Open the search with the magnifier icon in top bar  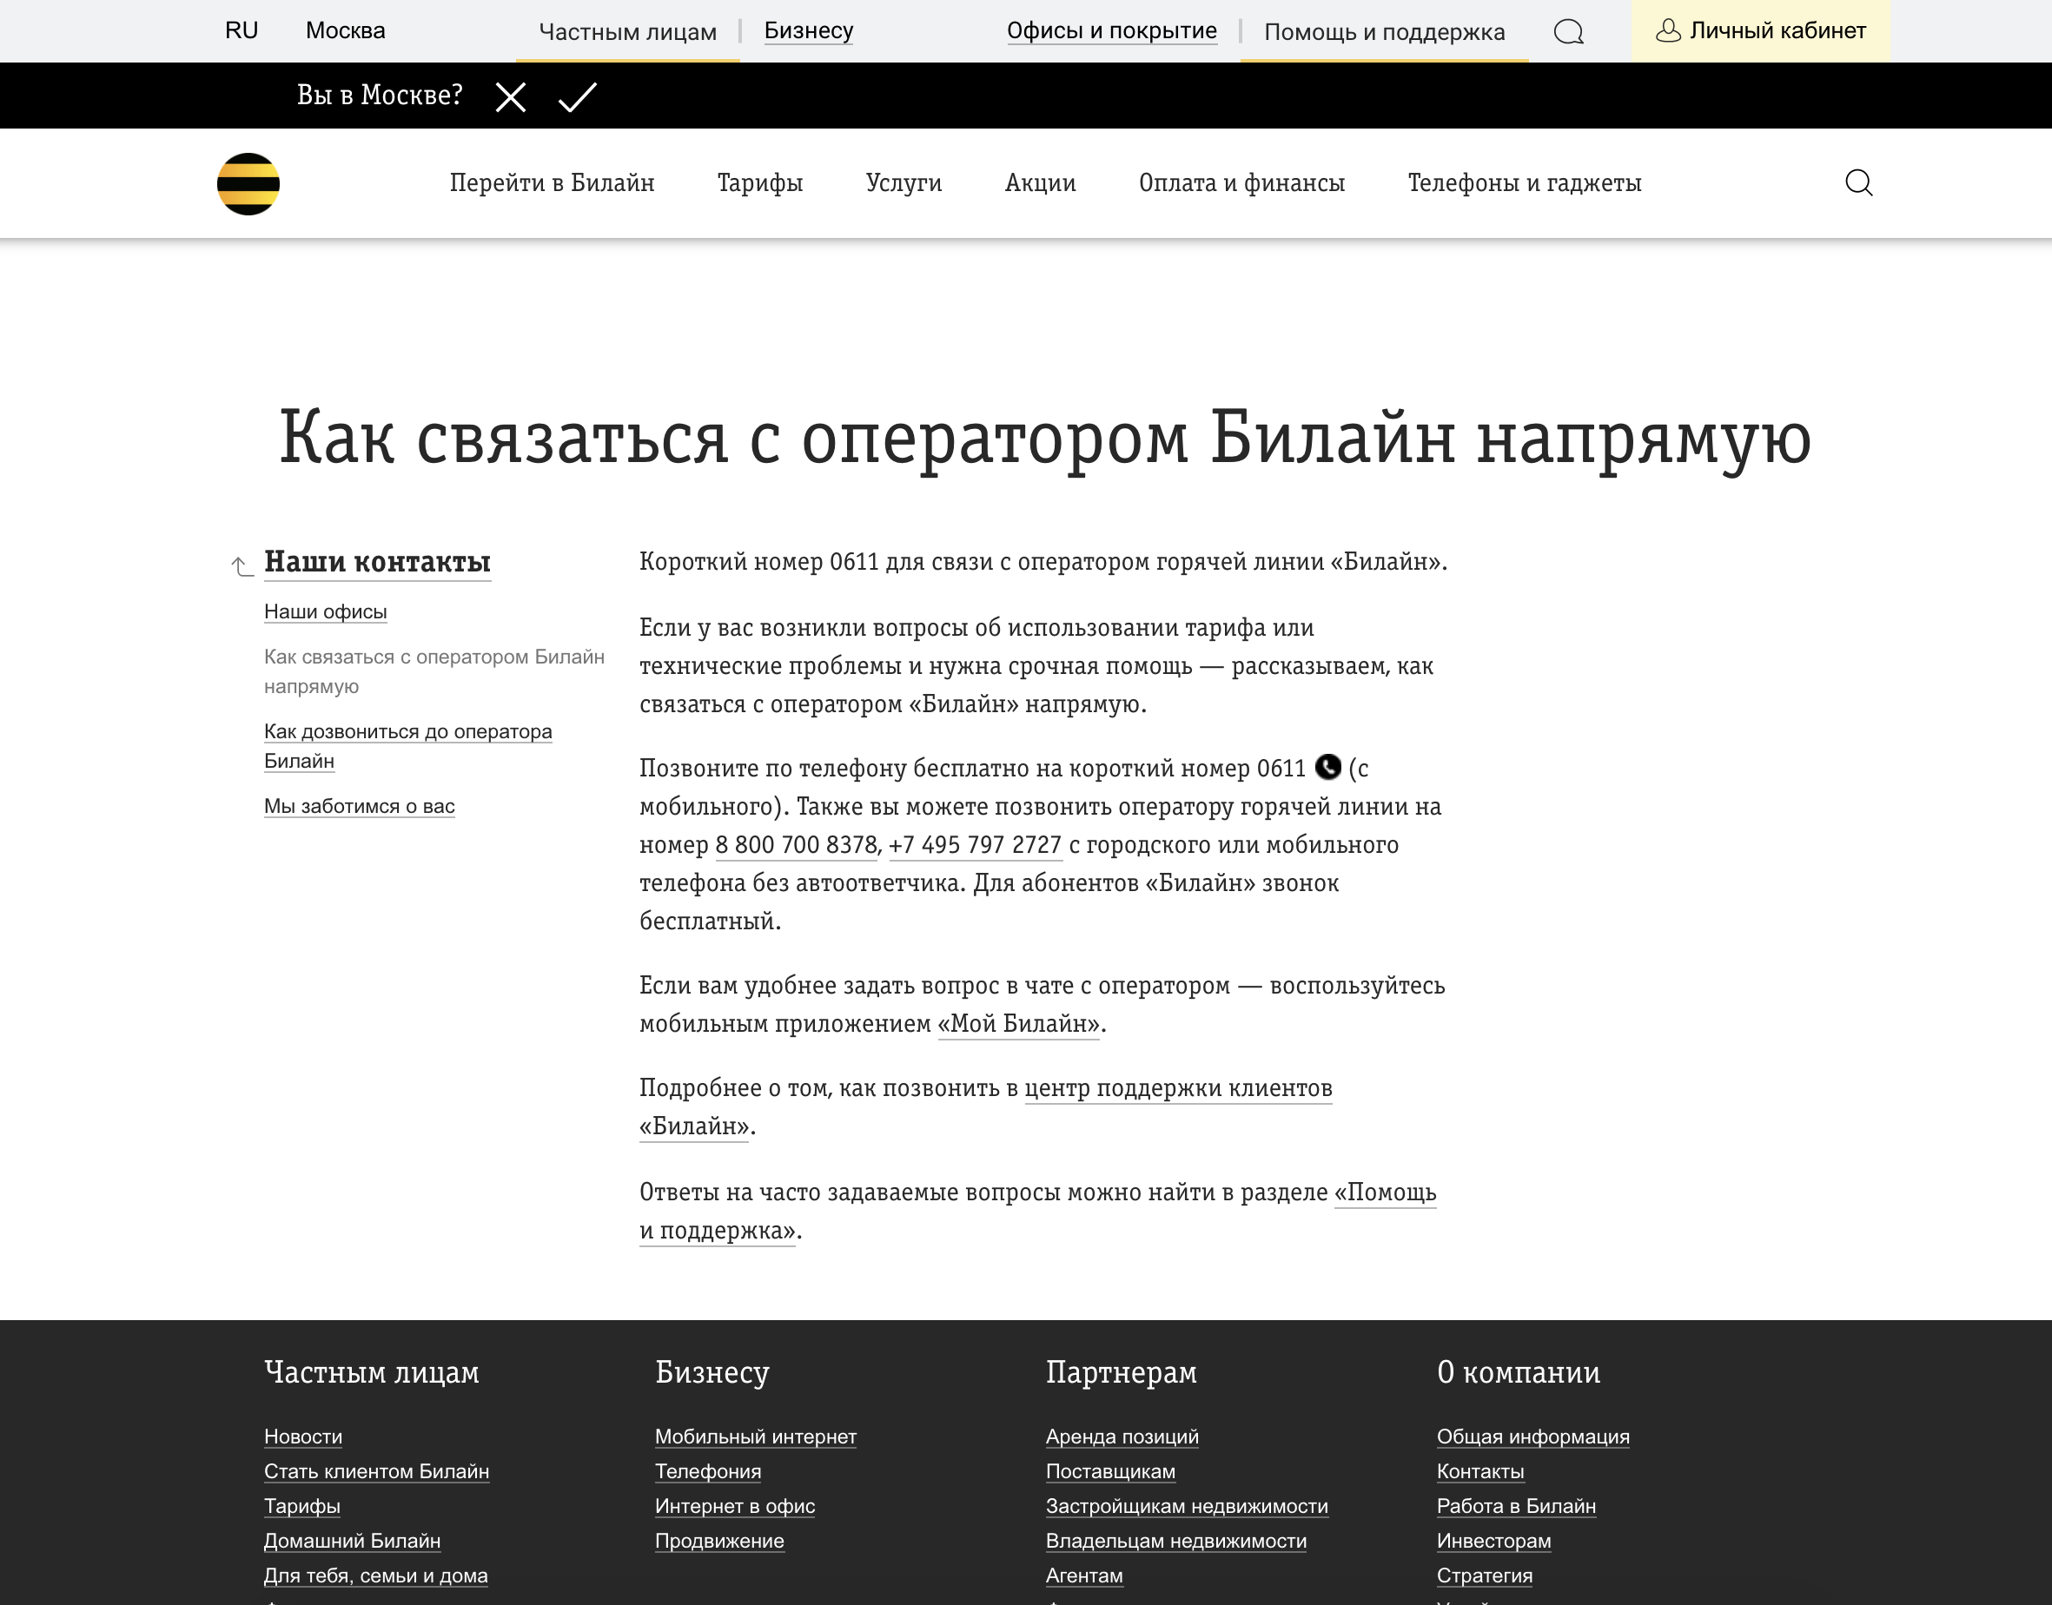1568,31
